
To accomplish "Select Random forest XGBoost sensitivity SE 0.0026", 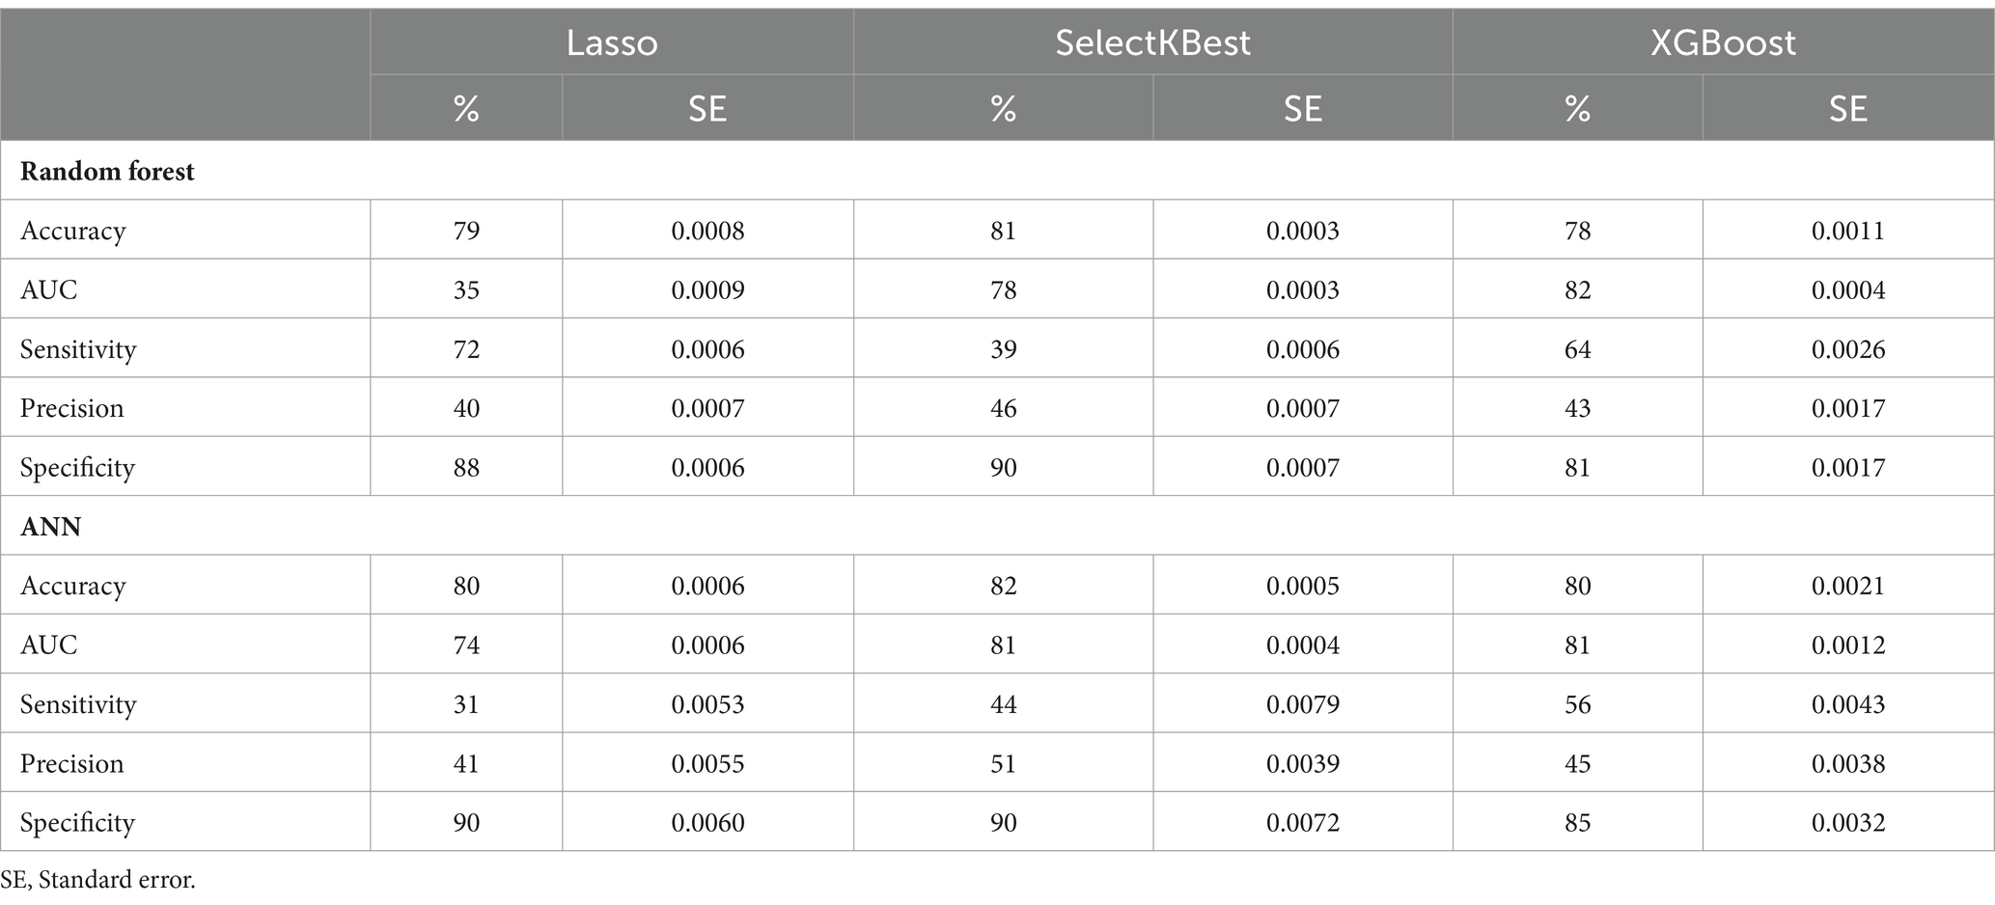I will pyautogui.click(x=1847, y=348).
